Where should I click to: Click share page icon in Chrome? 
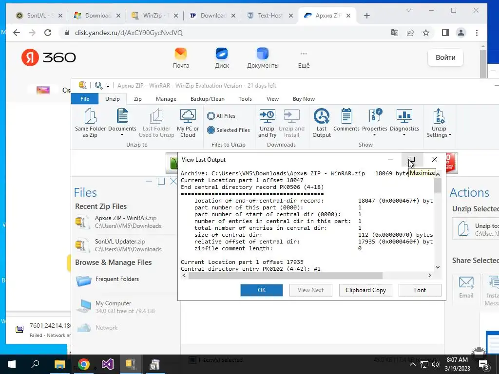click(x=410, y=33)
